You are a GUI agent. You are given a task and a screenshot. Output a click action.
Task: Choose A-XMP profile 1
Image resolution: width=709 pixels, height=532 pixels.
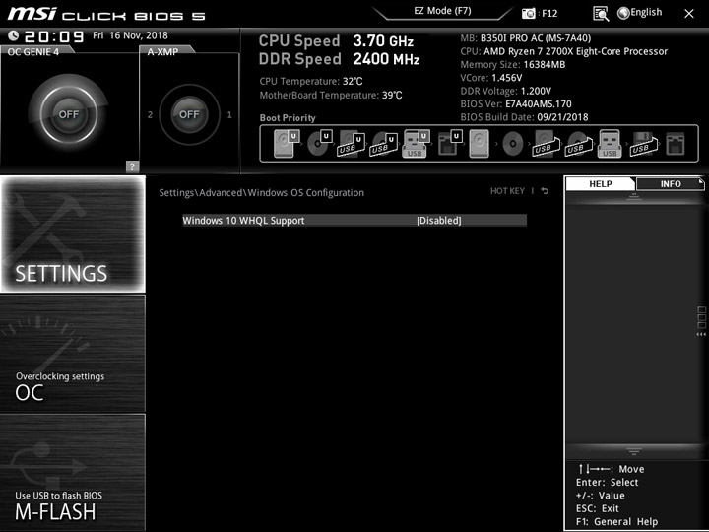(229, 115)
